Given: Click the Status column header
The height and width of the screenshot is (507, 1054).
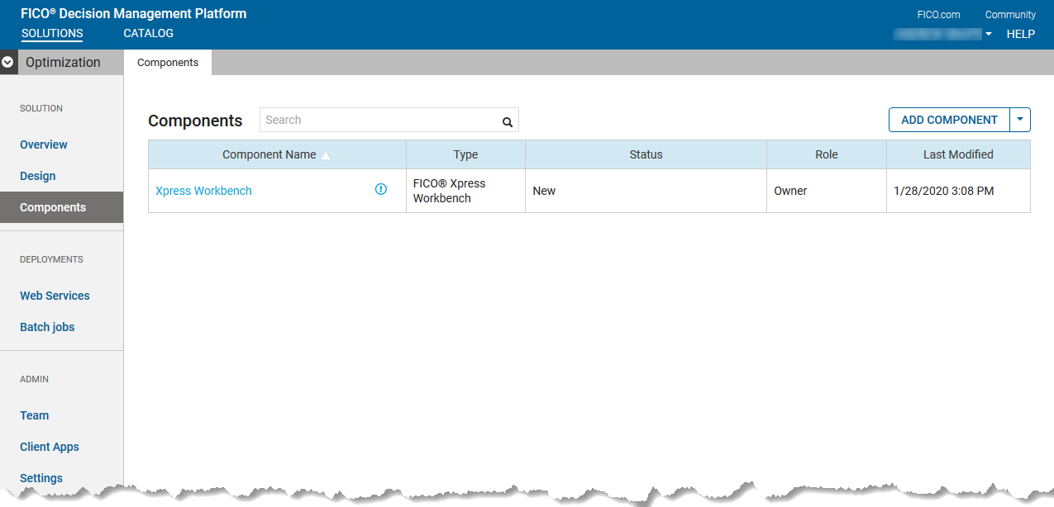Looking at the screenshot, I should [x=646, y=154].
